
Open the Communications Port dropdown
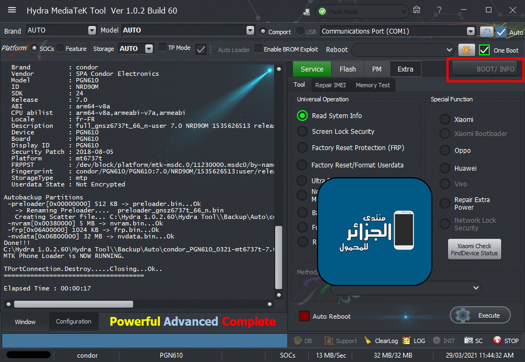coord(470,31)
